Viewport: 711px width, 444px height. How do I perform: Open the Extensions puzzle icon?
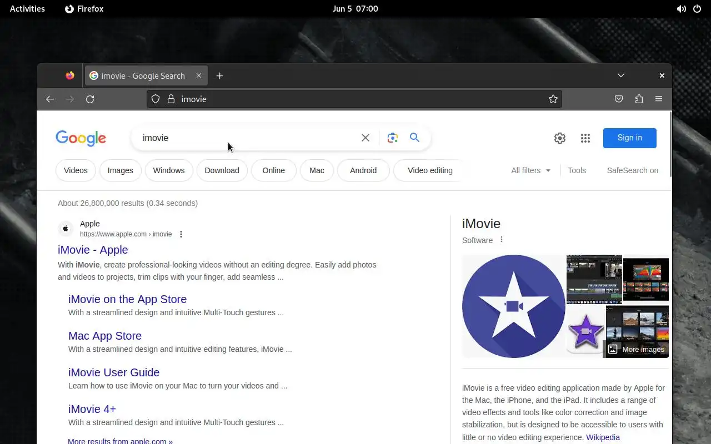pyautogui.click(x=639, y=99)
